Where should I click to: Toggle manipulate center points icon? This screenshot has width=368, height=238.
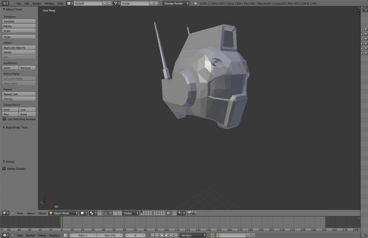(x=100, y=213)
